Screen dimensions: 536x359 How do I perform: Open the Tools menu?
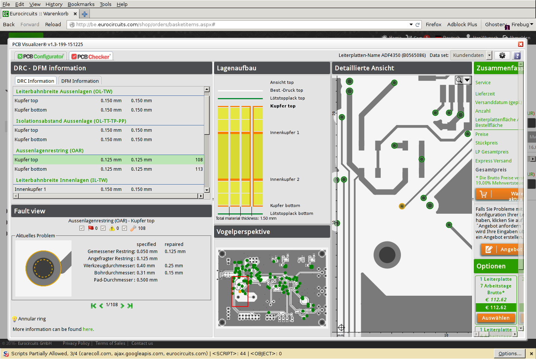[106, 4]
